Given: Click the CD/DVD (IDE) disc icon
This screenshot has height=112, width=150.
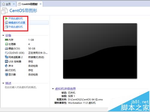Looking at the screenshot, I should 7,53.
